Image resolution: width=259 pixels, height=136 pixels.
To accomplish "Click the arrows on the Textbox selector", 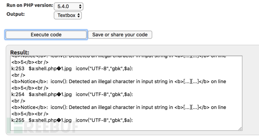I will [x=78, y=15].
